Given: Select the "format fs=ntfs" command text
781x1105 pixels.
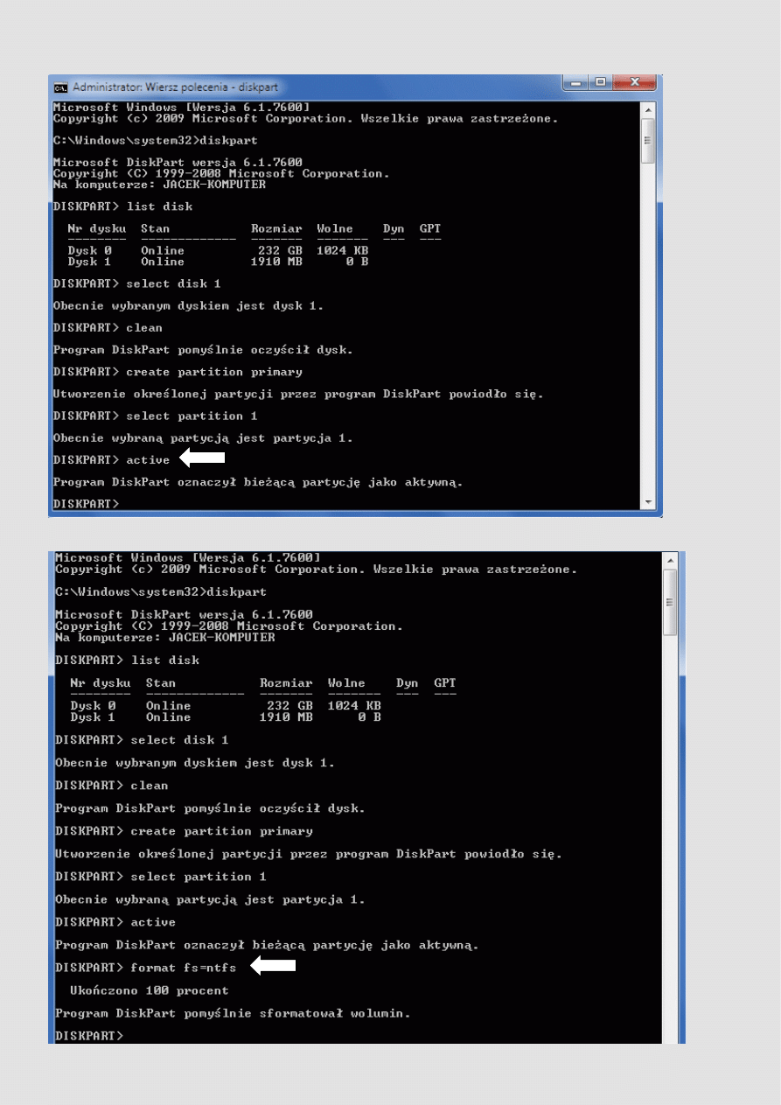Looking at the screenshot, I should click(x=183, y=968).
